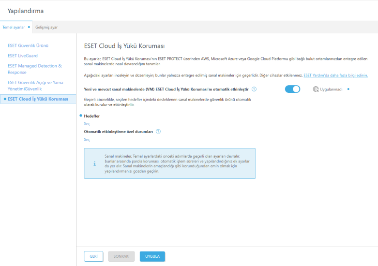
Task: Select the ESET Cloud İş Yükü Koruması sidebar item
Action: point(38,99)
